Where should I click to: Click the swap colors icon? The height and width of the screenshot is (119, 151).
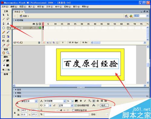9,70
